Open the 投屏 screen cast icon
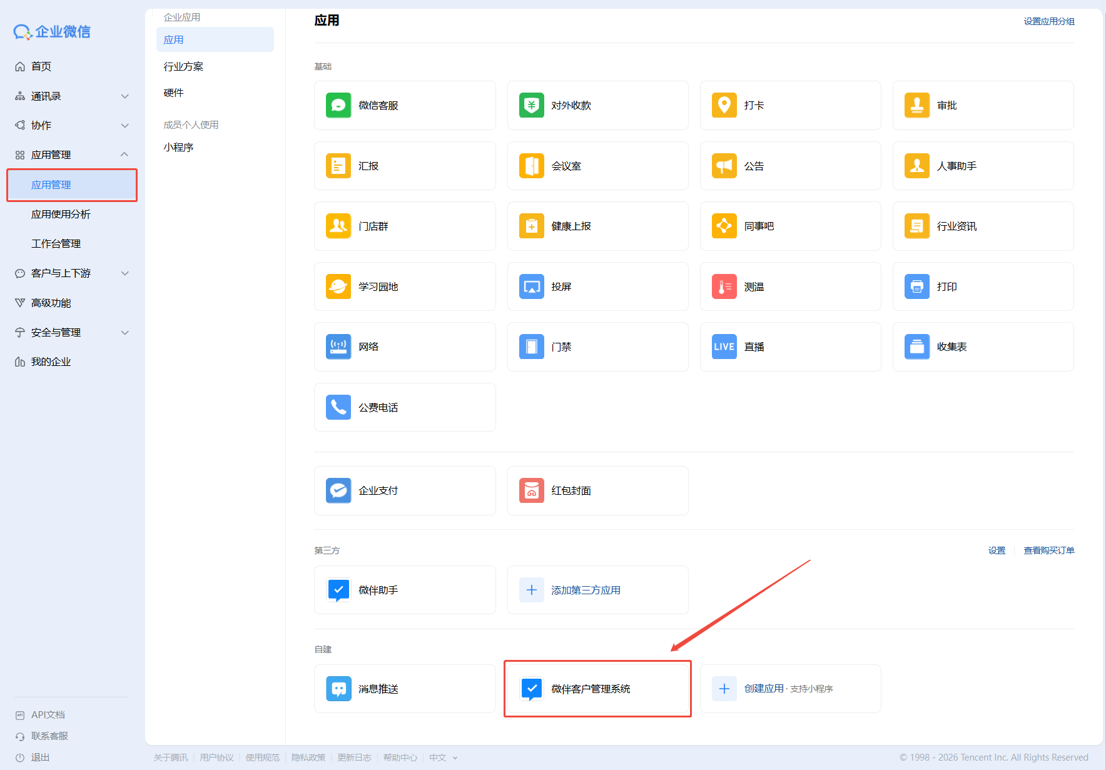The image size is (1106, 770). (531, 286)
